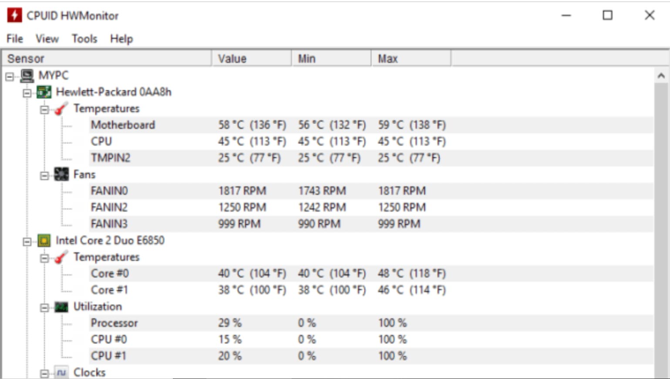Collapse the Fans section
The width and height of the screenshot is (670, 379).
pos(44,176)
